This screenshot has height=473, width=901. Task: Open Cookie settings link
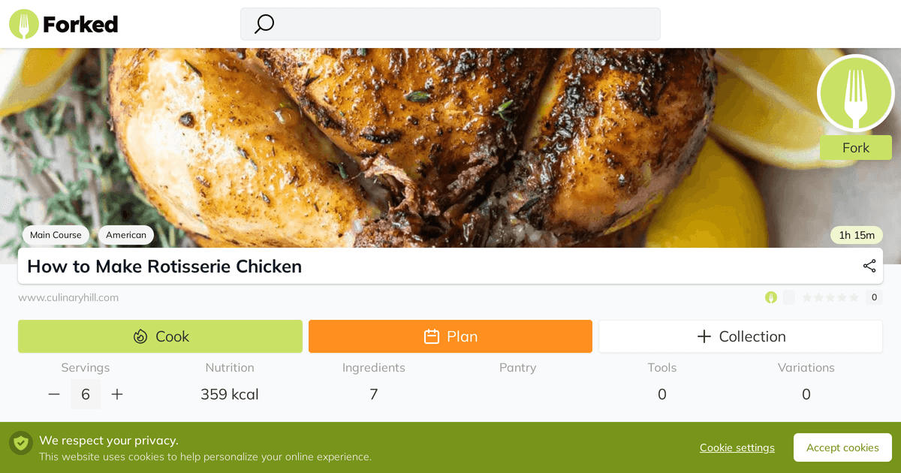pos(737,447)
